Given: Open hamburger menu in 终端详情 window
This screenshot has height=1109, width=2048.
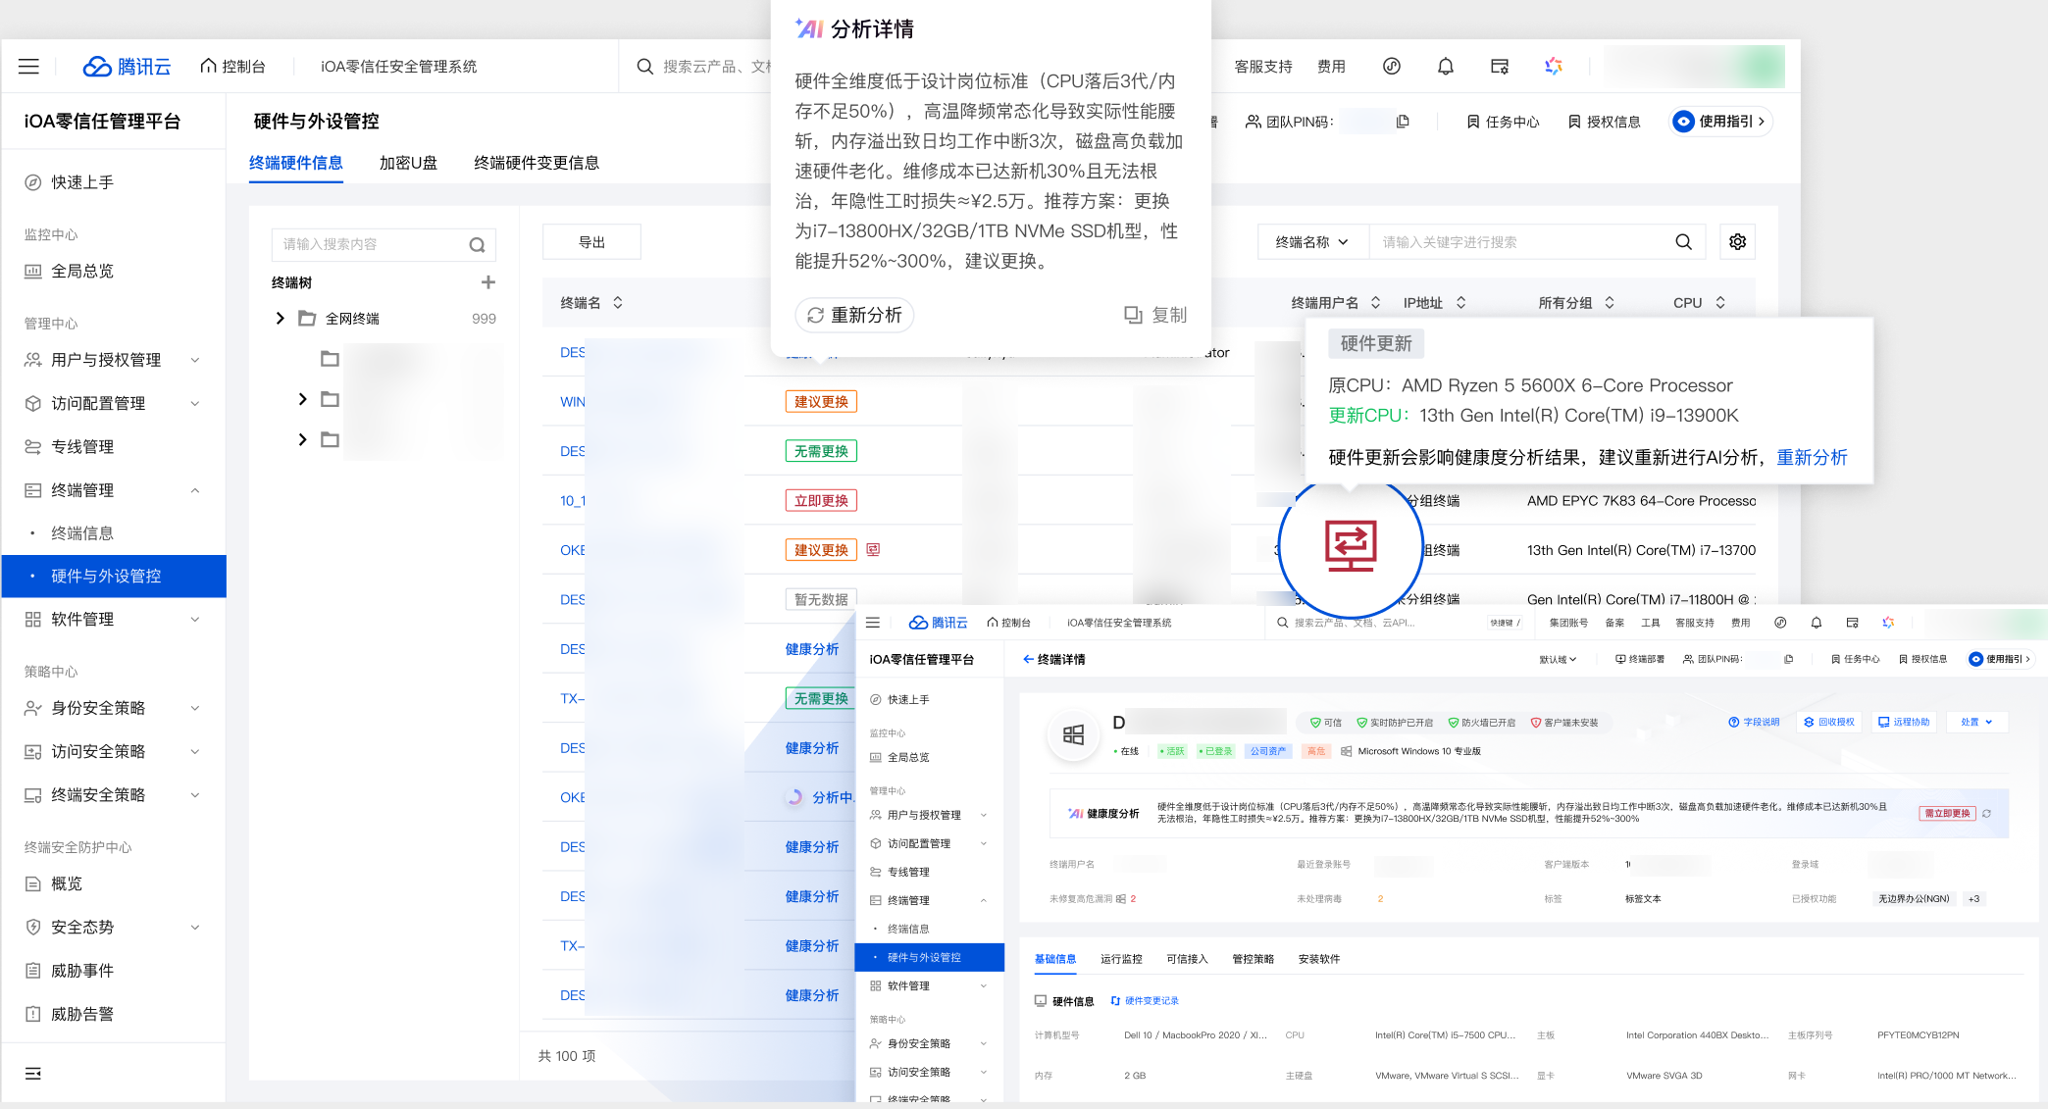Looking at the screenshot, I should click(x=872, y=623).
